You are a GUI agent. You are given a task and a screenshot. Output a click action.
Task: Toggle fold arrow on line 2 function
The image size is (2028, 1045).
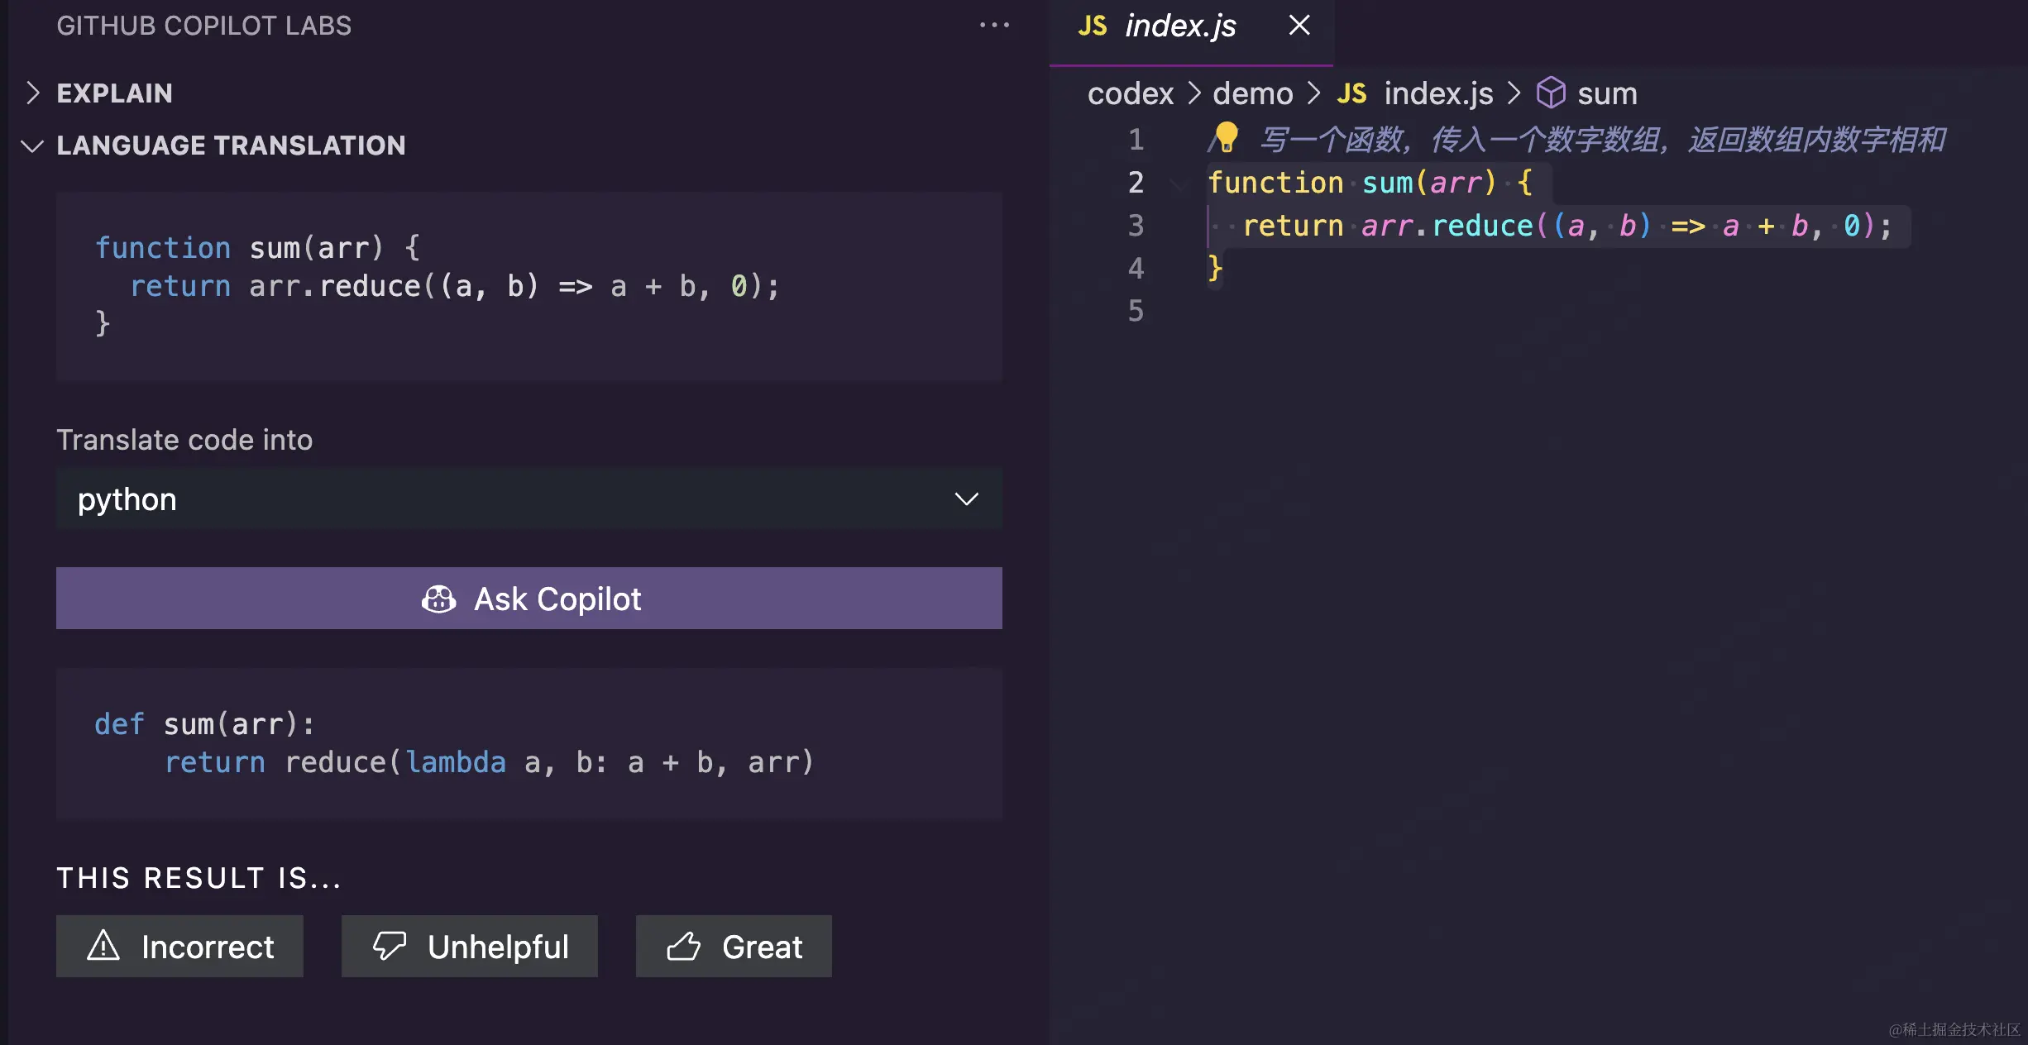pyautogui.click(x=1179, y=184)
